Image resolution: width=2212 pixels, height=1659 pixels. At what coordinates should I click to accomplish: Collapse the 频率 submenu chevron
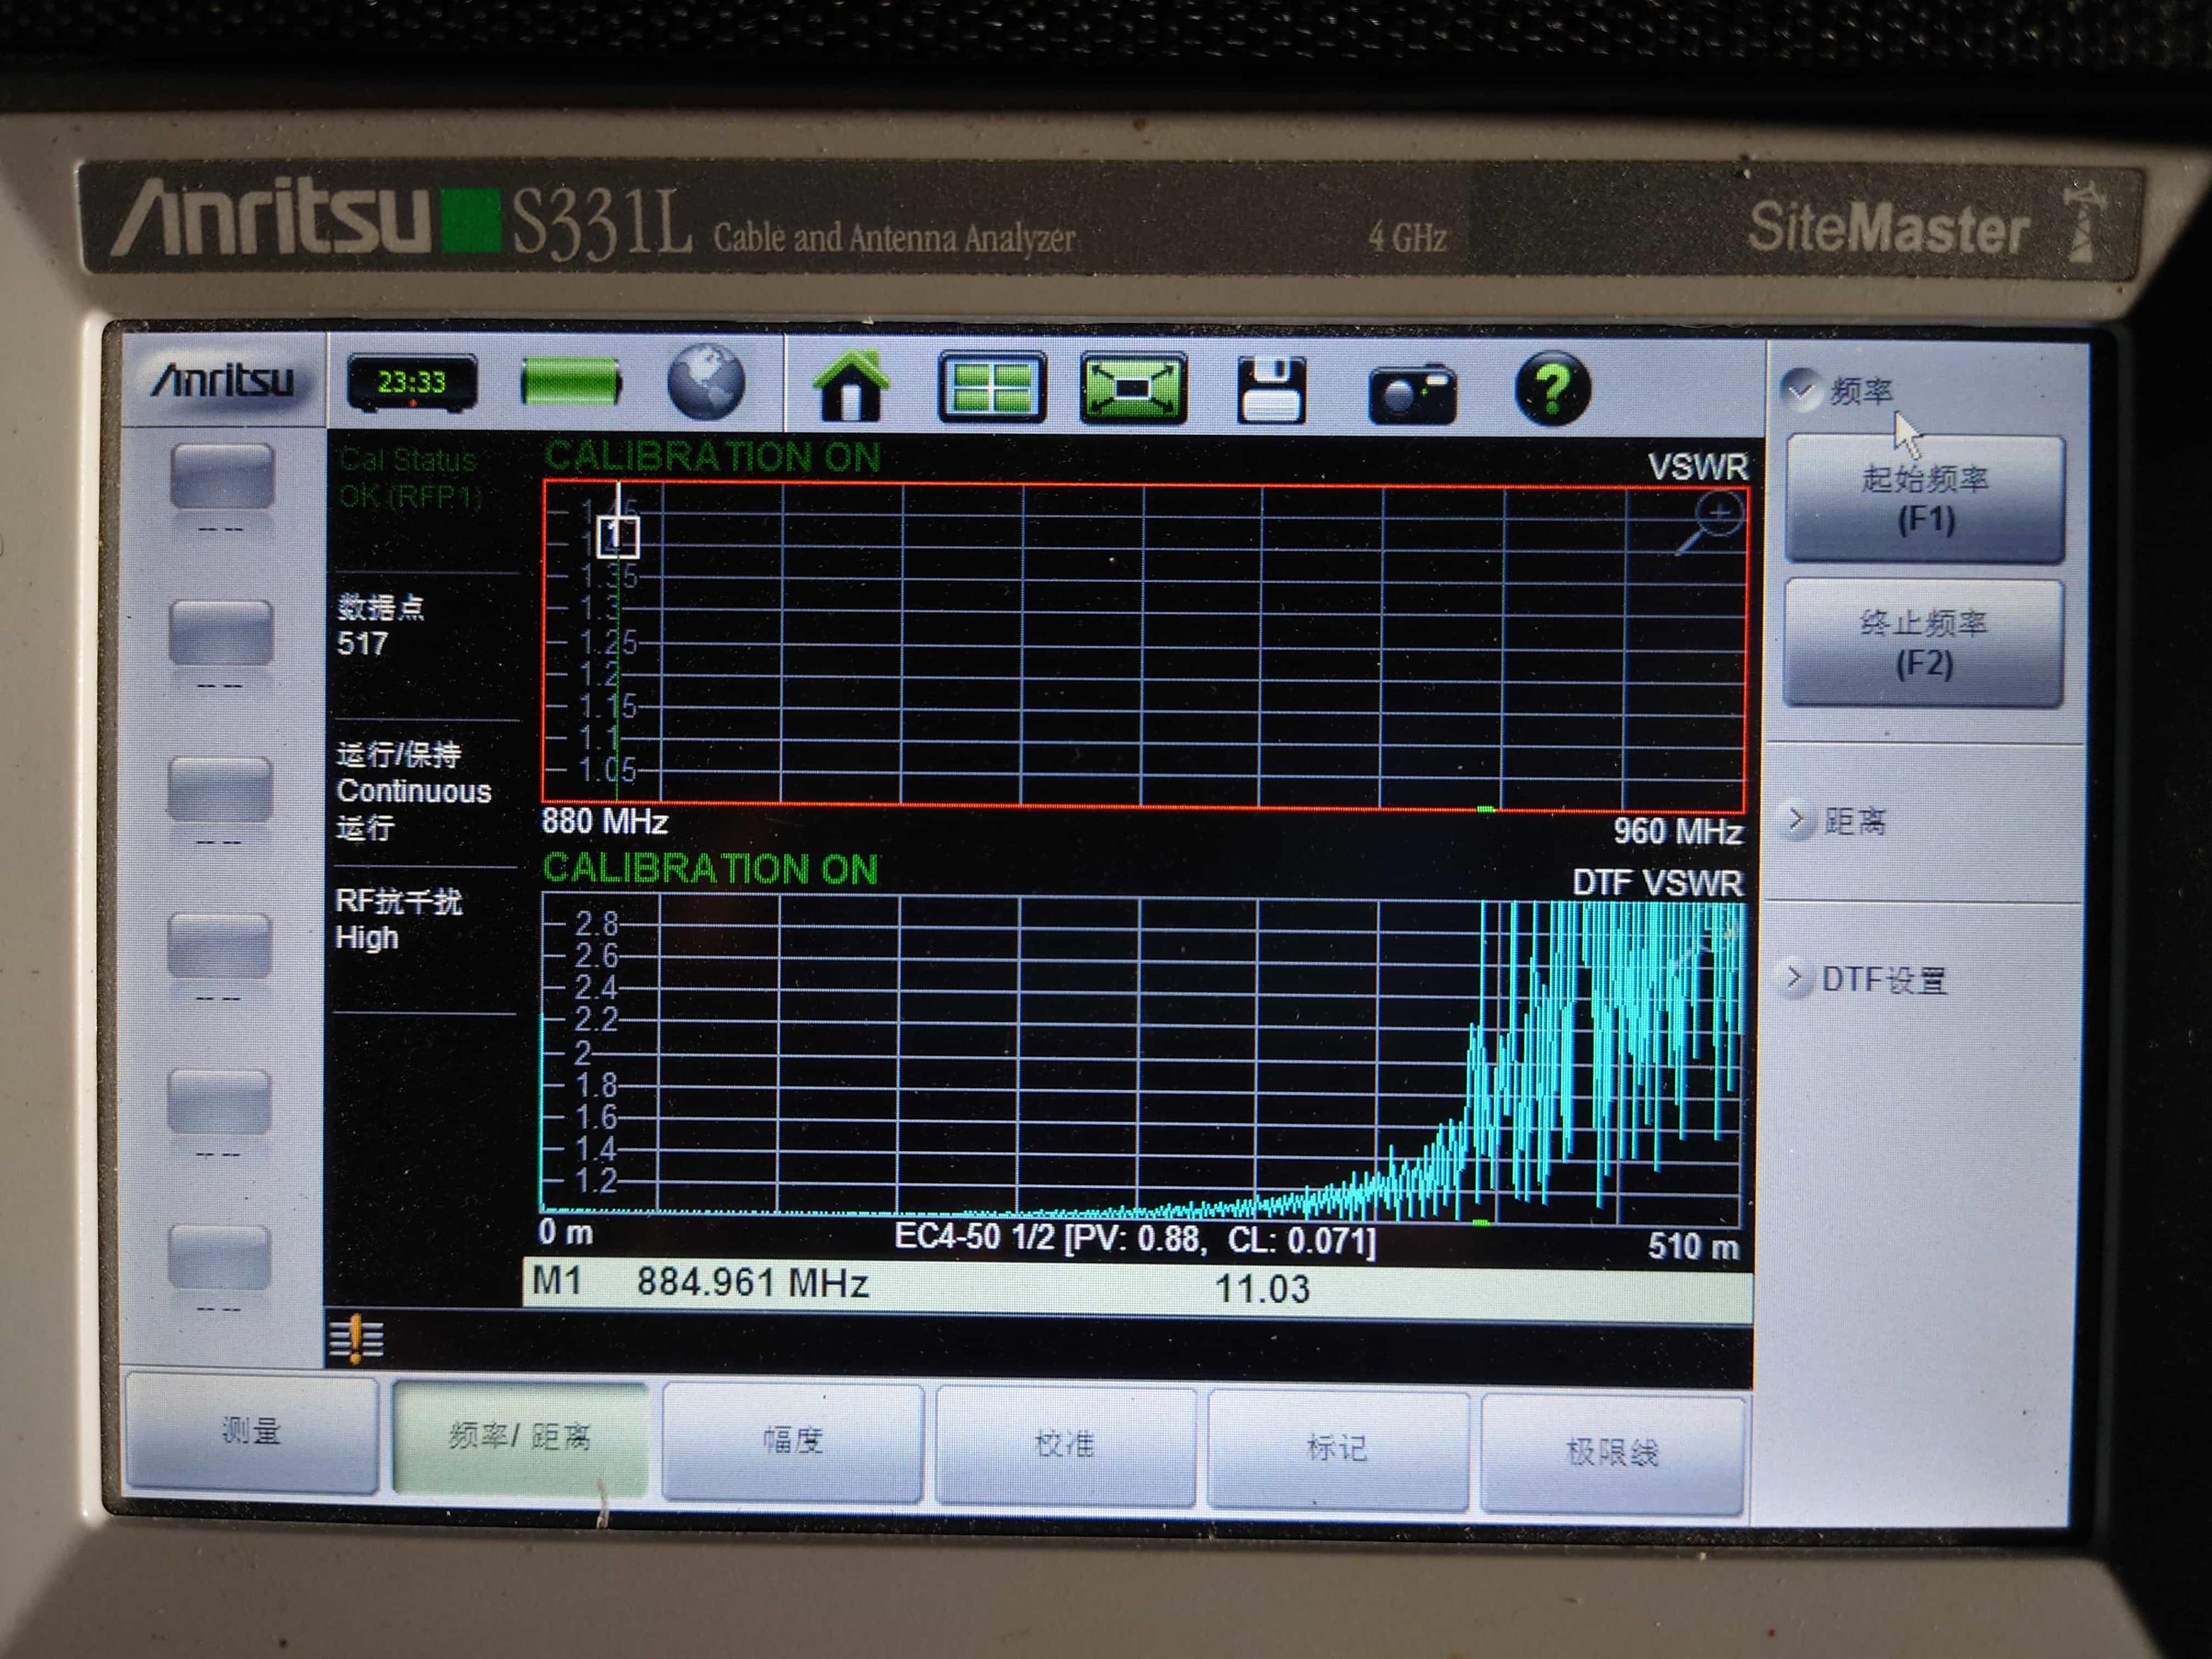[x=1803, y=389]
